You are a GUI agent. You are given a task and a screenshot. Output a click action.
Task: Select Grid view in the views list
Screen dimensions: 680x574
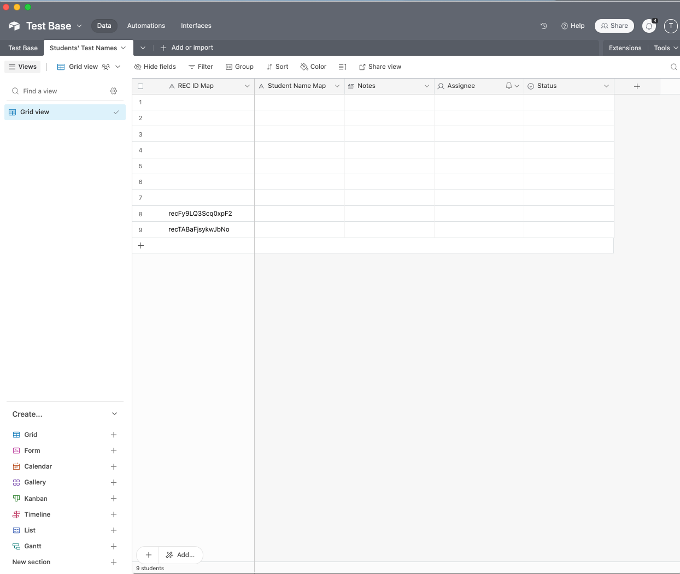pos(65,112)
